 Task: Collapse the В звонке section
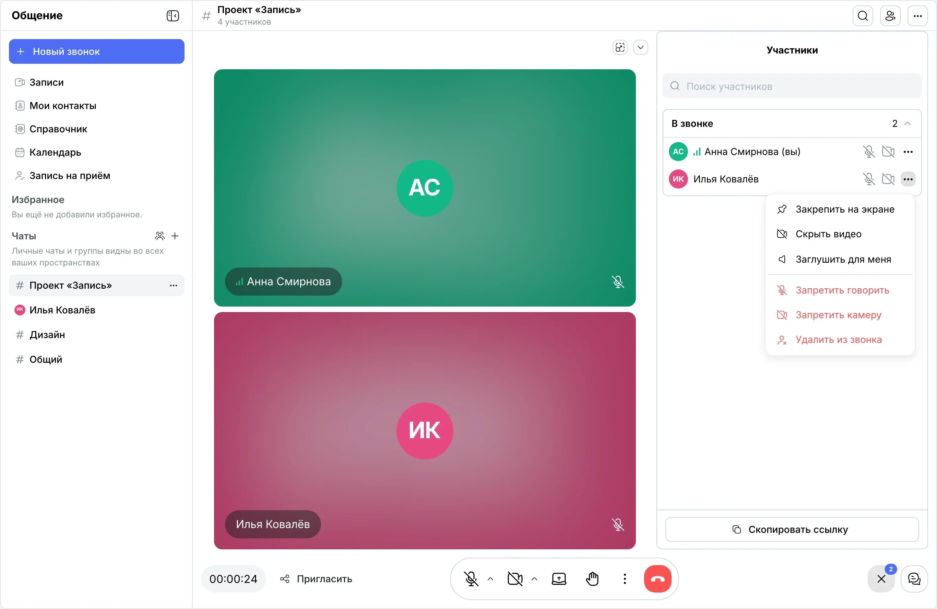[x=908, y=123]
